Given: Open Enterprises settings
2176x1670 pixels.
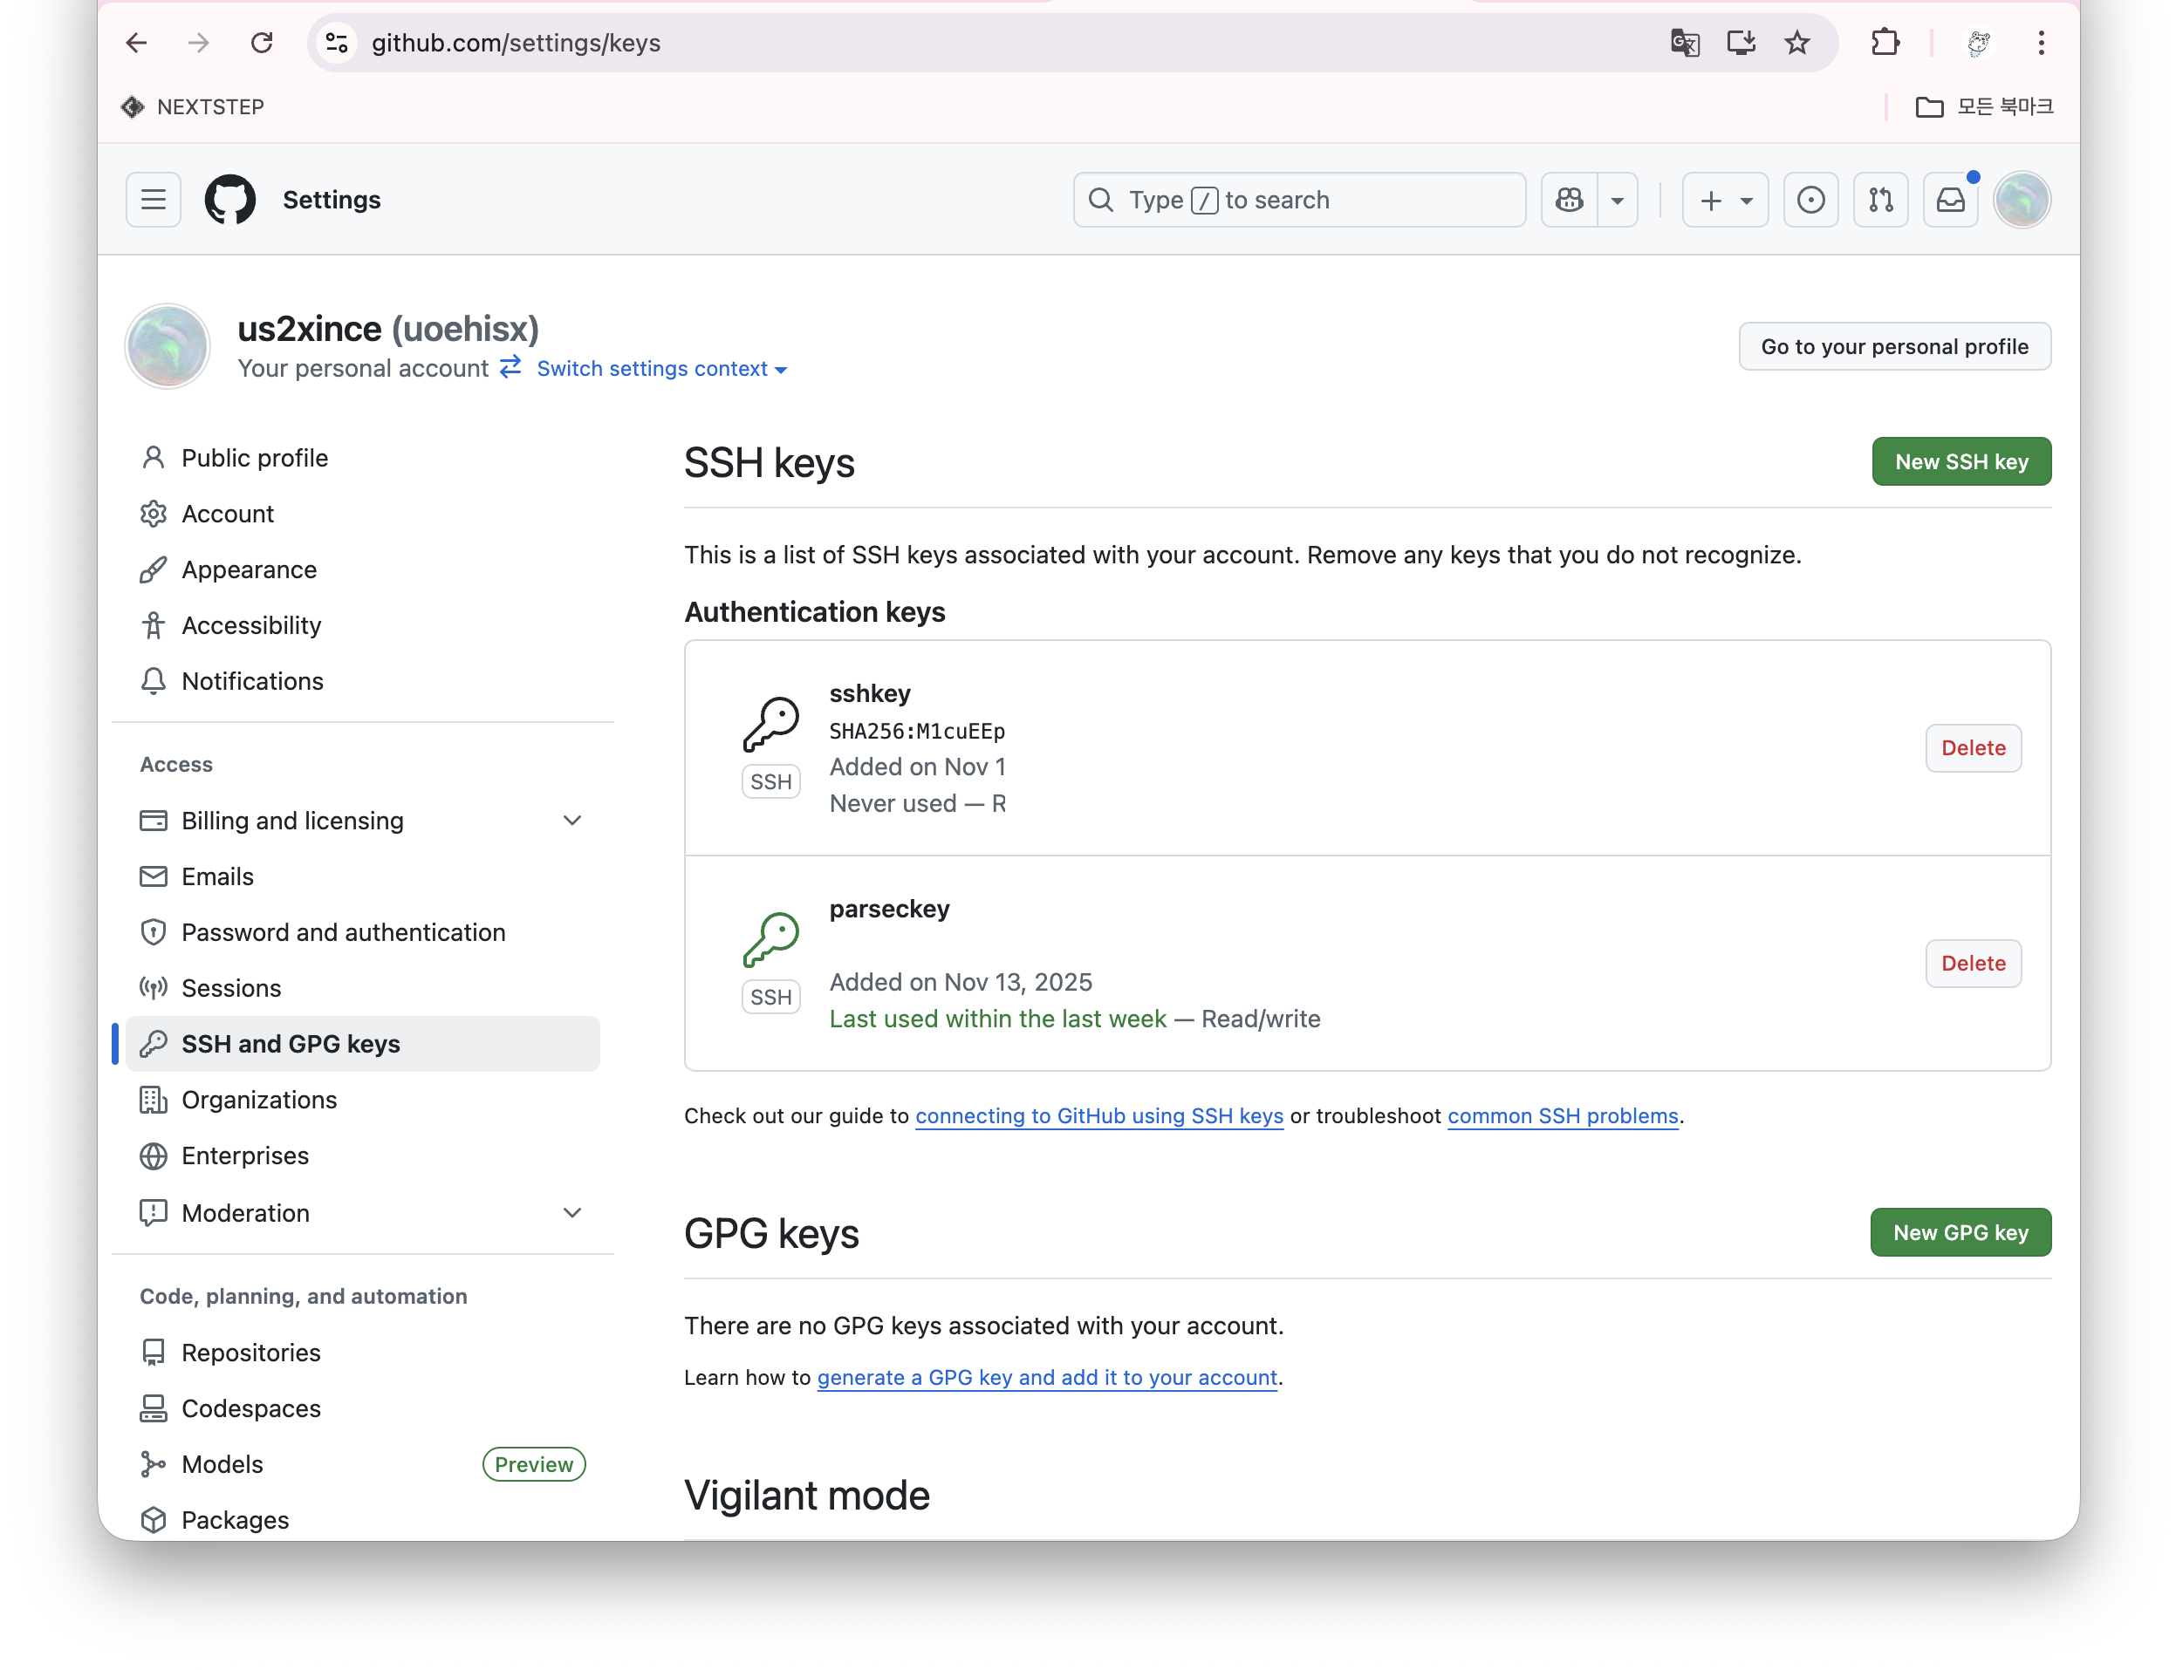Looking at the screenshot, I should (x=363, y=1155).
